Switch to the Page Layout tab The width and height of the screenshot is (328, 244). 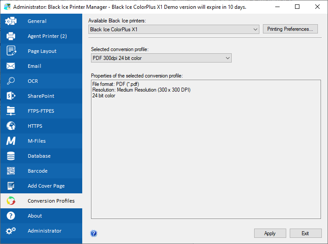point(42,51)
